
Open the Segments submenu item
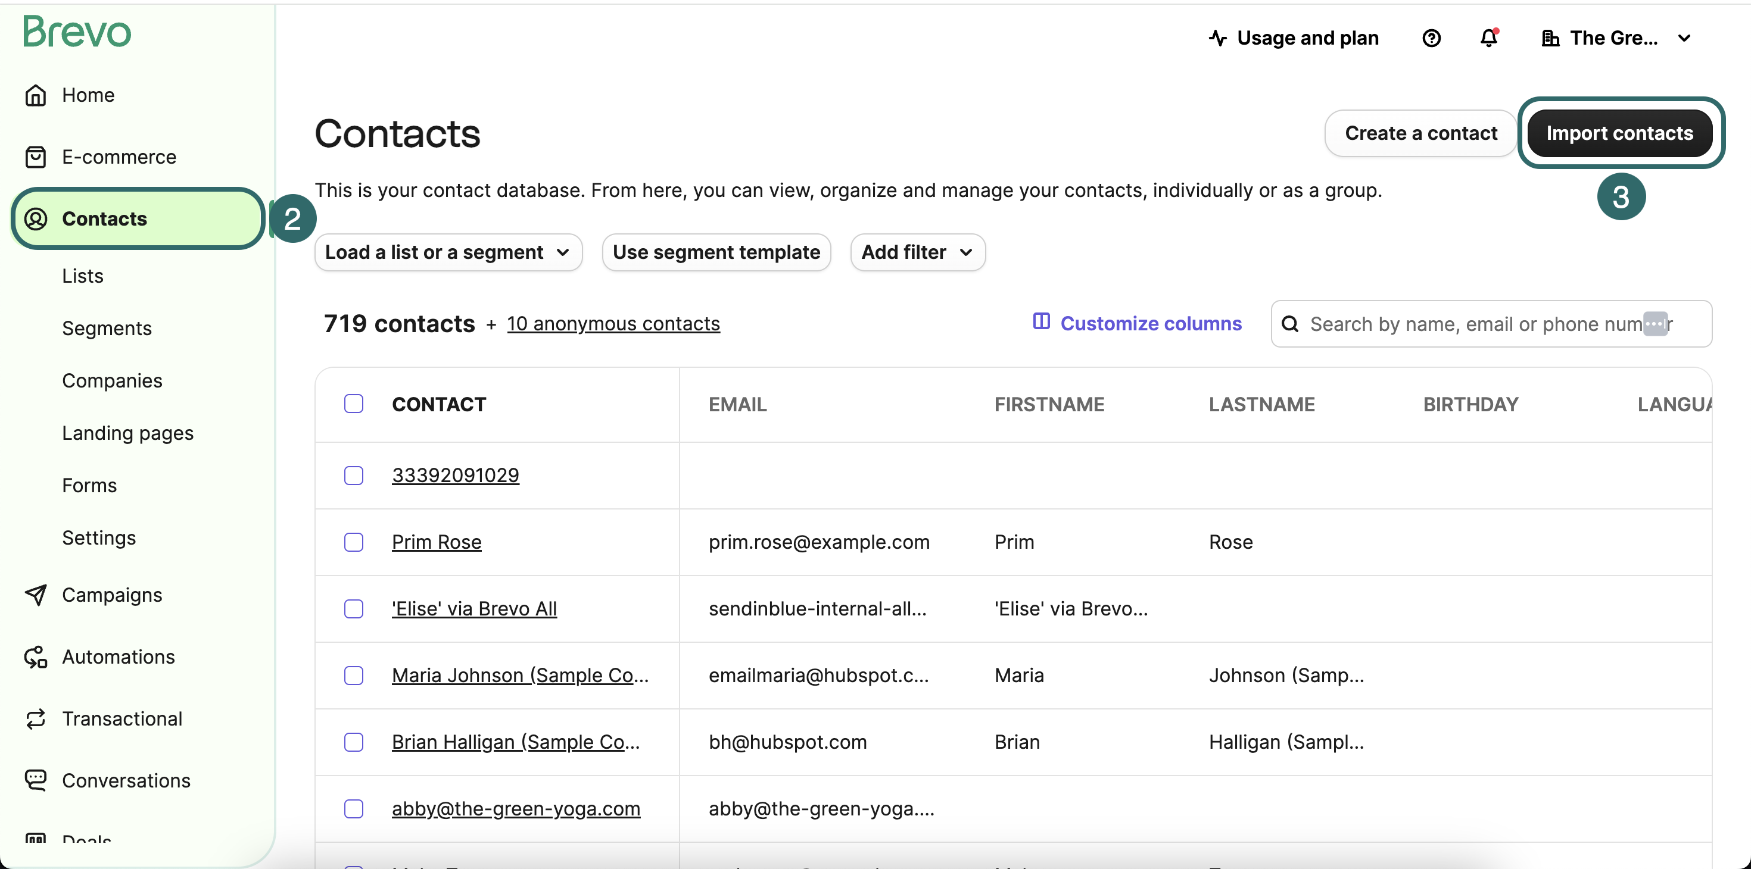pos(107,328)
